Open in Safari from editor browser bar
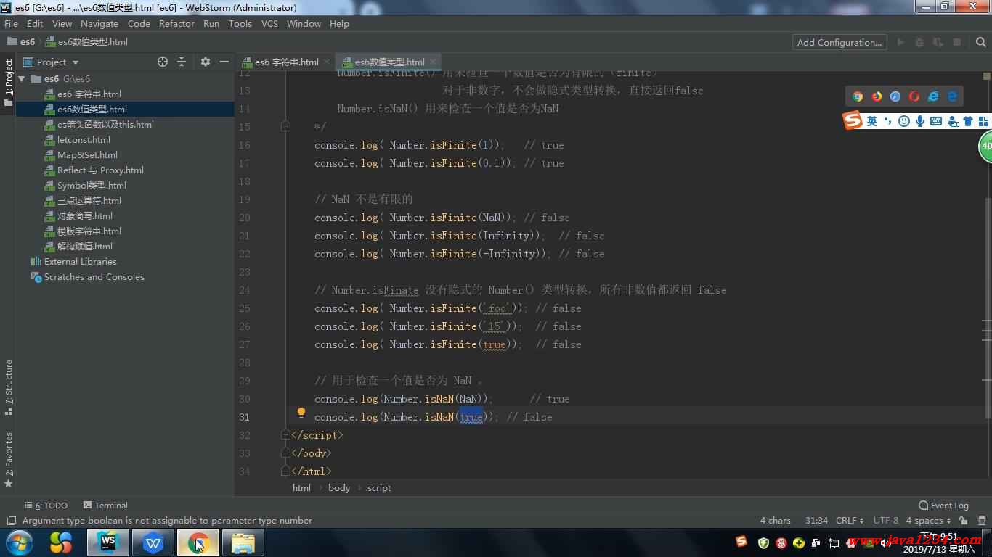The image size is (992, 557). click(895, 96)
